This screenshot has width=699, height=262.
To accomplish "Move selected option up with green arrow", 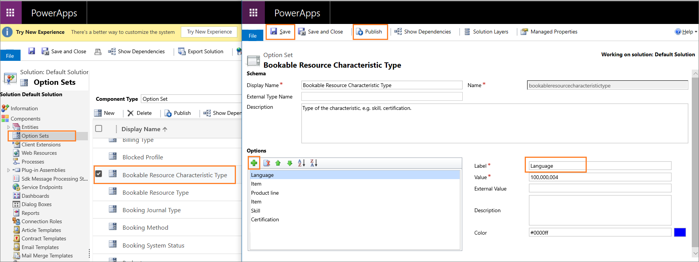I will point(278,163).
